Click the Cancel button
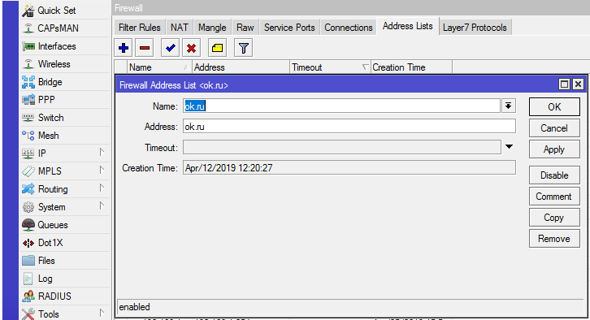This screenshot has height=320, width=590. point(554,128)
